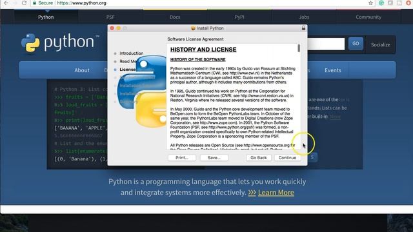Switch to the Docs tab
Screen dimensions: 413x232
(x=175, y=17)
